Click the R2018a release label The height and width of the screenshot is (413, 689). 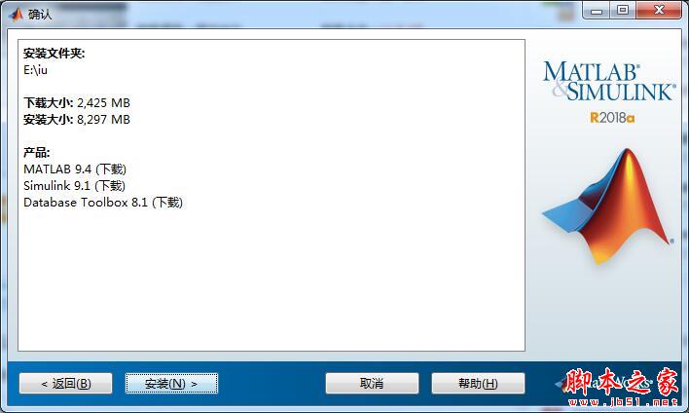click(x=612, y=118)
